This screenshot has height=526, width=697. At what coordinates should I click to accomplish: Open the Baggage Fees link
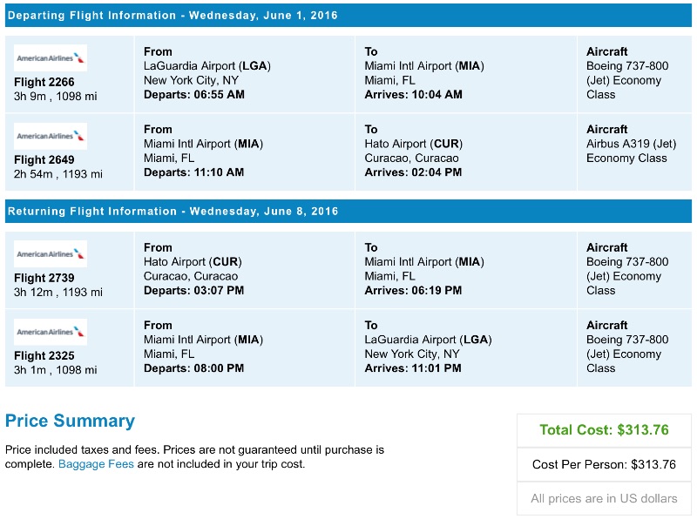click(97, 464)
